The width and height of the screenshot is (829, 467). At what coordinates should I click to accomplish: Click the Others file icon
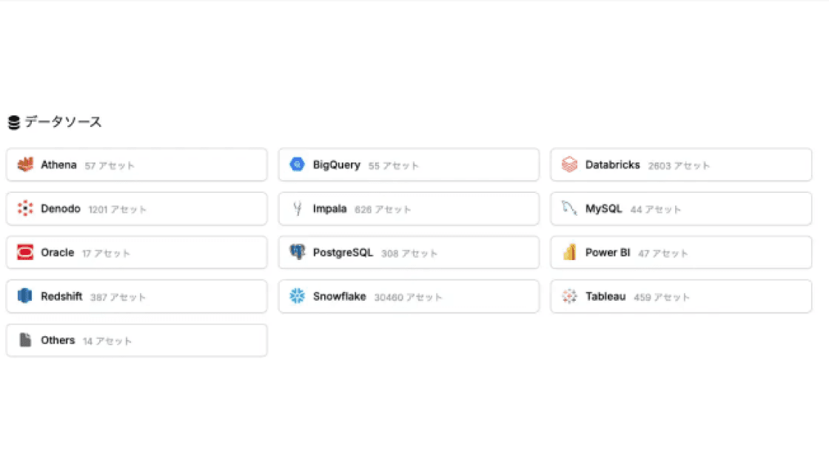(x=26, y=340)
